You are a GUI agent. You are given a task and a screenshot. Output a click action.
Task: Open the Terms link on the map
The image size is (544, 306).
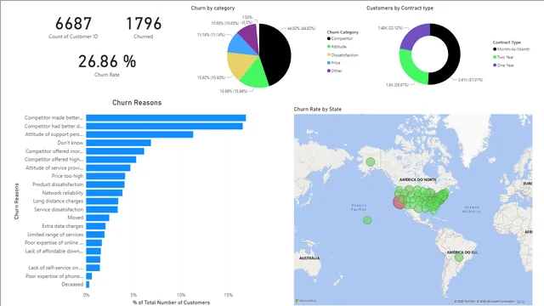tap(520, 302)
